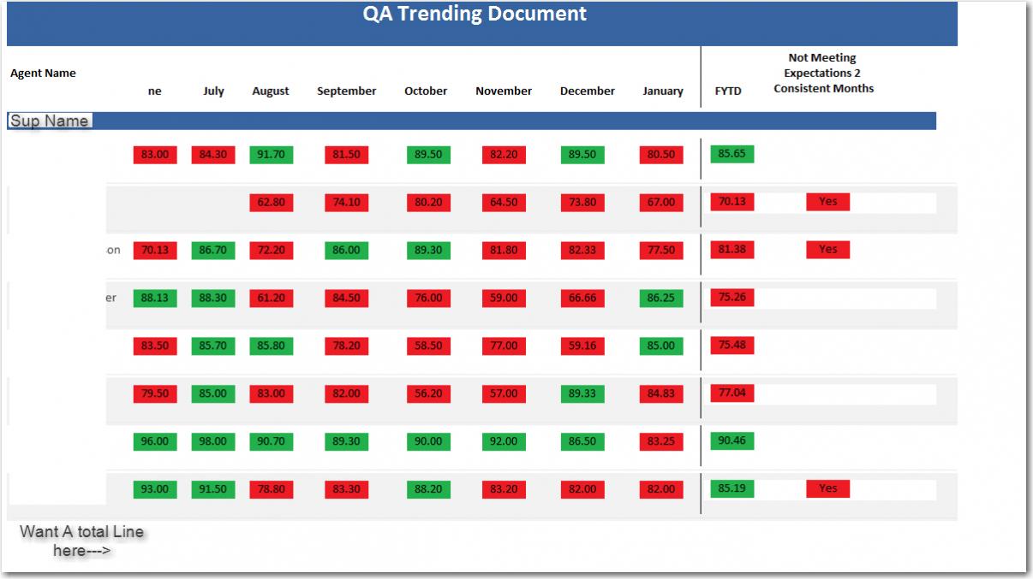The width and height of the screenshot is (1033, 579).
Task: Click the 75.48 FYTD cell
Action: pyautogui.click(x=732, y=346)
